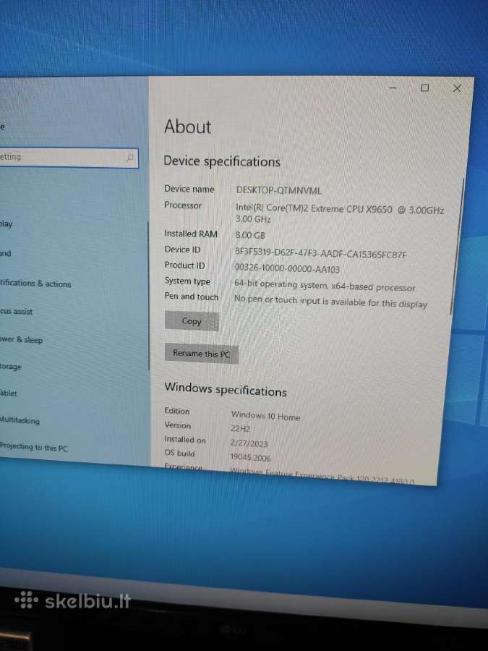Image resolution: width=488 pixels, height=651 pixels.
Task: Open Notifications & actions in sidebar
Action: pyautogui.click(x=35, y=284)
